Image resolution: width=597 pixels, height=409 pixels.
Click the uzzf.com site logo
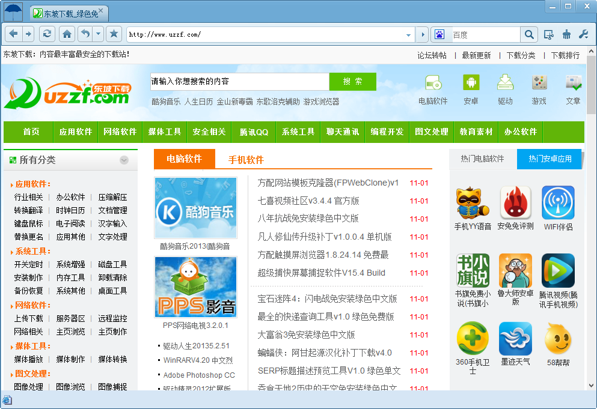tap(68, 93)
